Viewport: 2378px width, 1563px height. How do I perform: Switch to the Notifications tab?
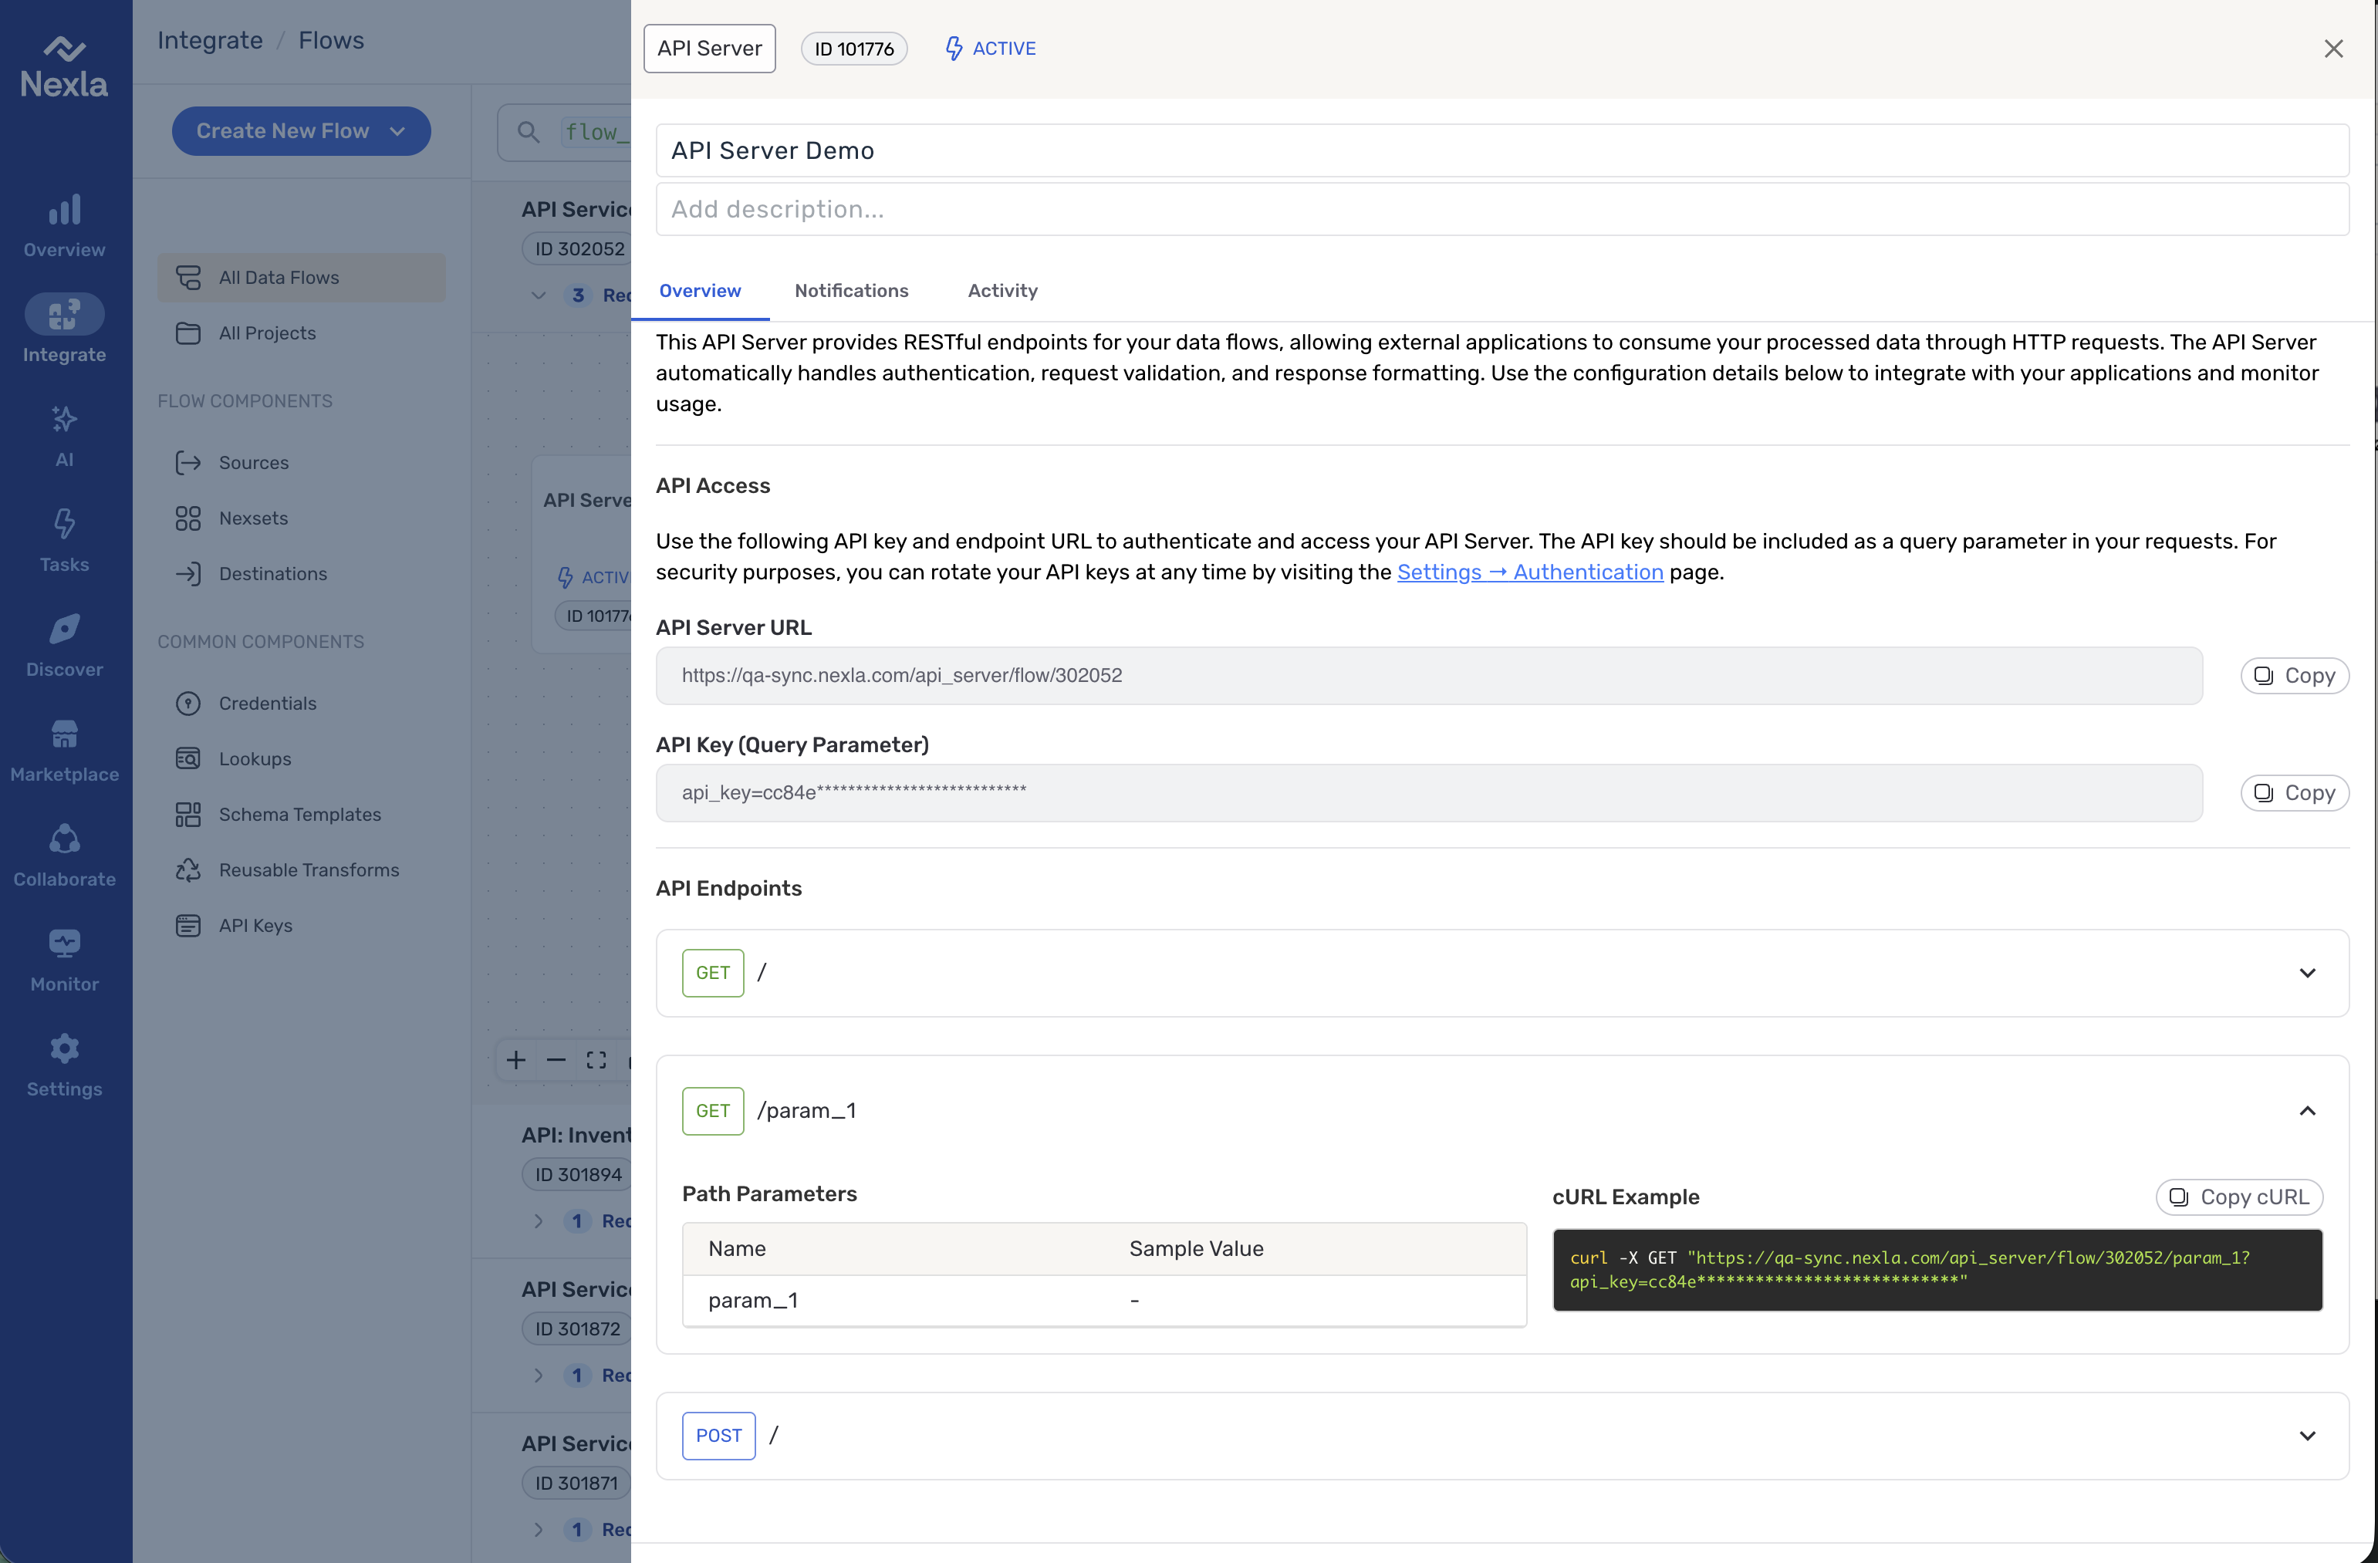tap(851, 291)
